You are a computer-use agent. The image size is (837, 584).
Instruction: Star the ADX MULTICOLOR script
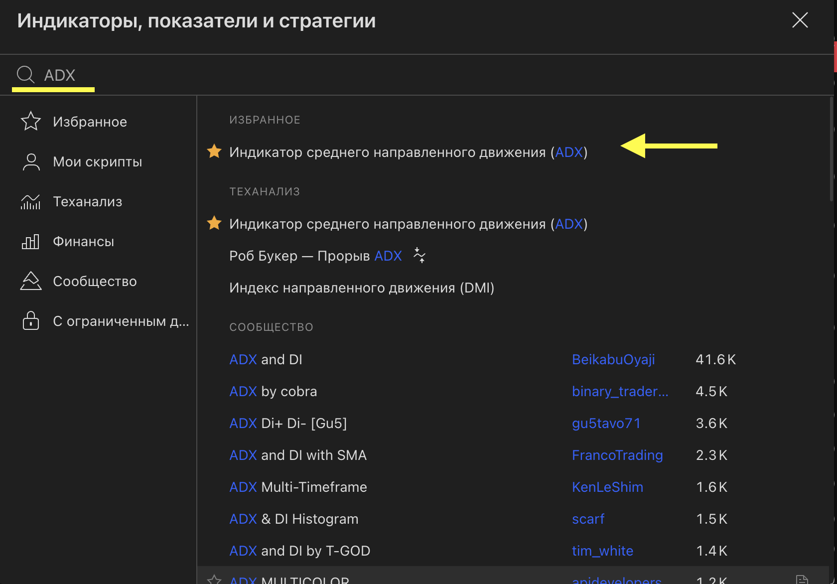click(214, 579)
